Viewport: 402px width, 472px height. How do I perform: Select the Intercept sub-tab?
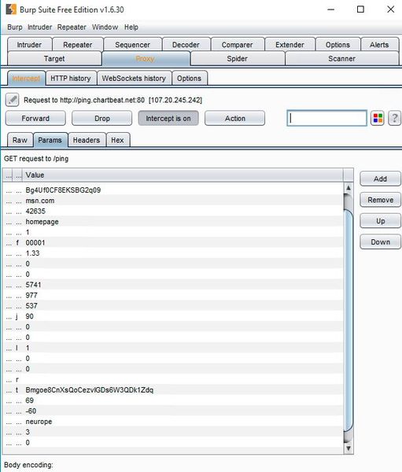(26, 78)
